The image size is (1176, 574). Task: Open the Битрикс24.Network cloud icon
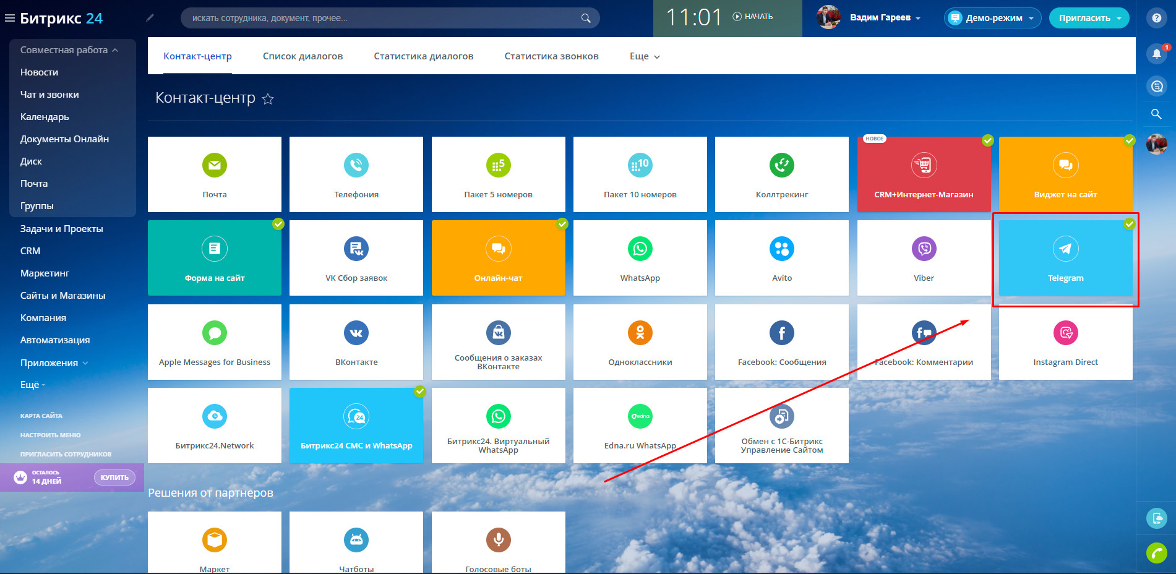pyautogui.click(x=215, y=416)
